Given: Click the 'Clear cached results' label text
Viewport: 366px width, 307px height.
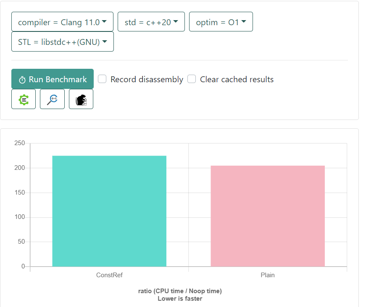Looking at the screenshot, I should tap(237, 80).
